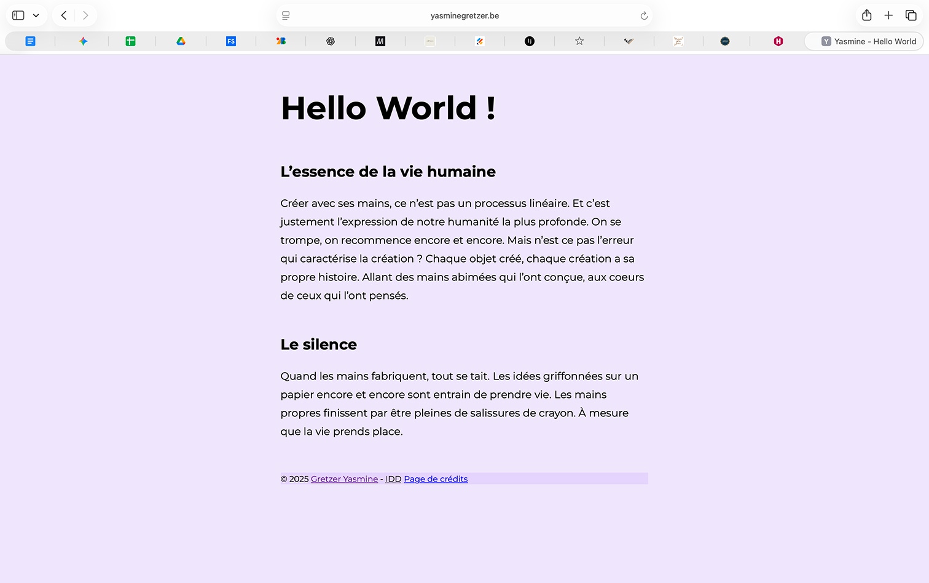Open the Google Drive bookmark
The height and width of the screenshot is (583, 929).
(x=181, y=41)
